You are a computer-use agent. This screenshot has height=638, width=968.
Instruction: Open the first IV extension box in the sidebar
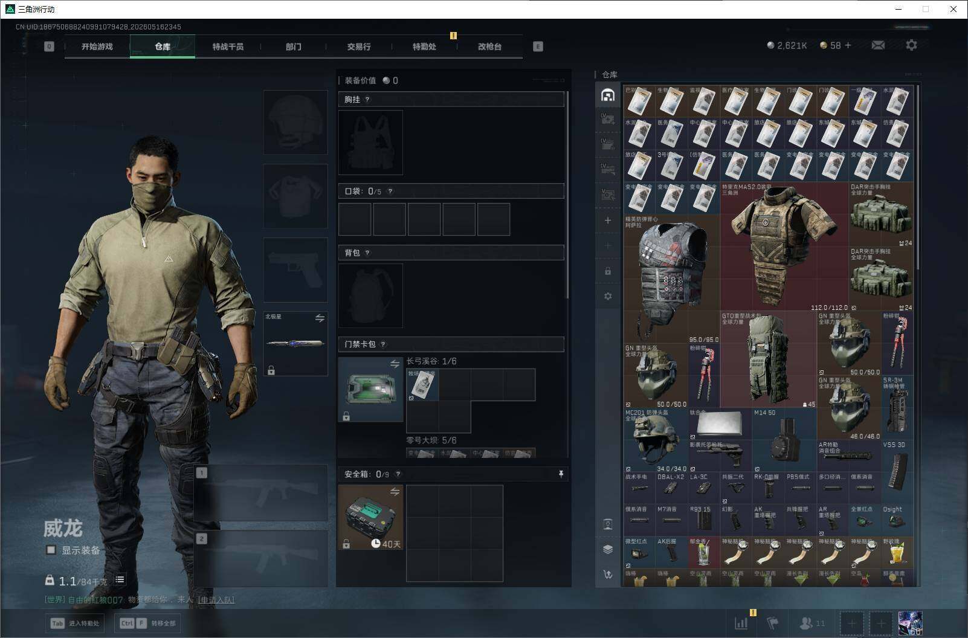[x=608, y=119]
